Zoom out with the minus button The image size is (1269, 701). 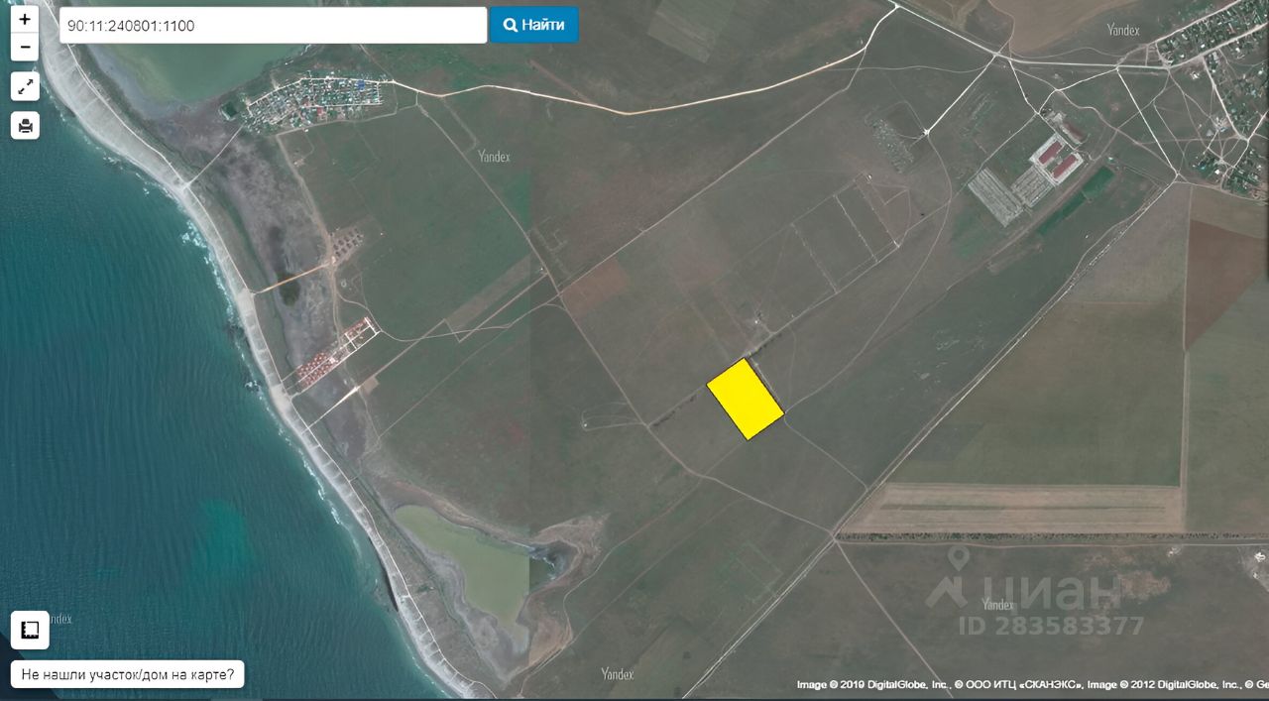point(25,47)
